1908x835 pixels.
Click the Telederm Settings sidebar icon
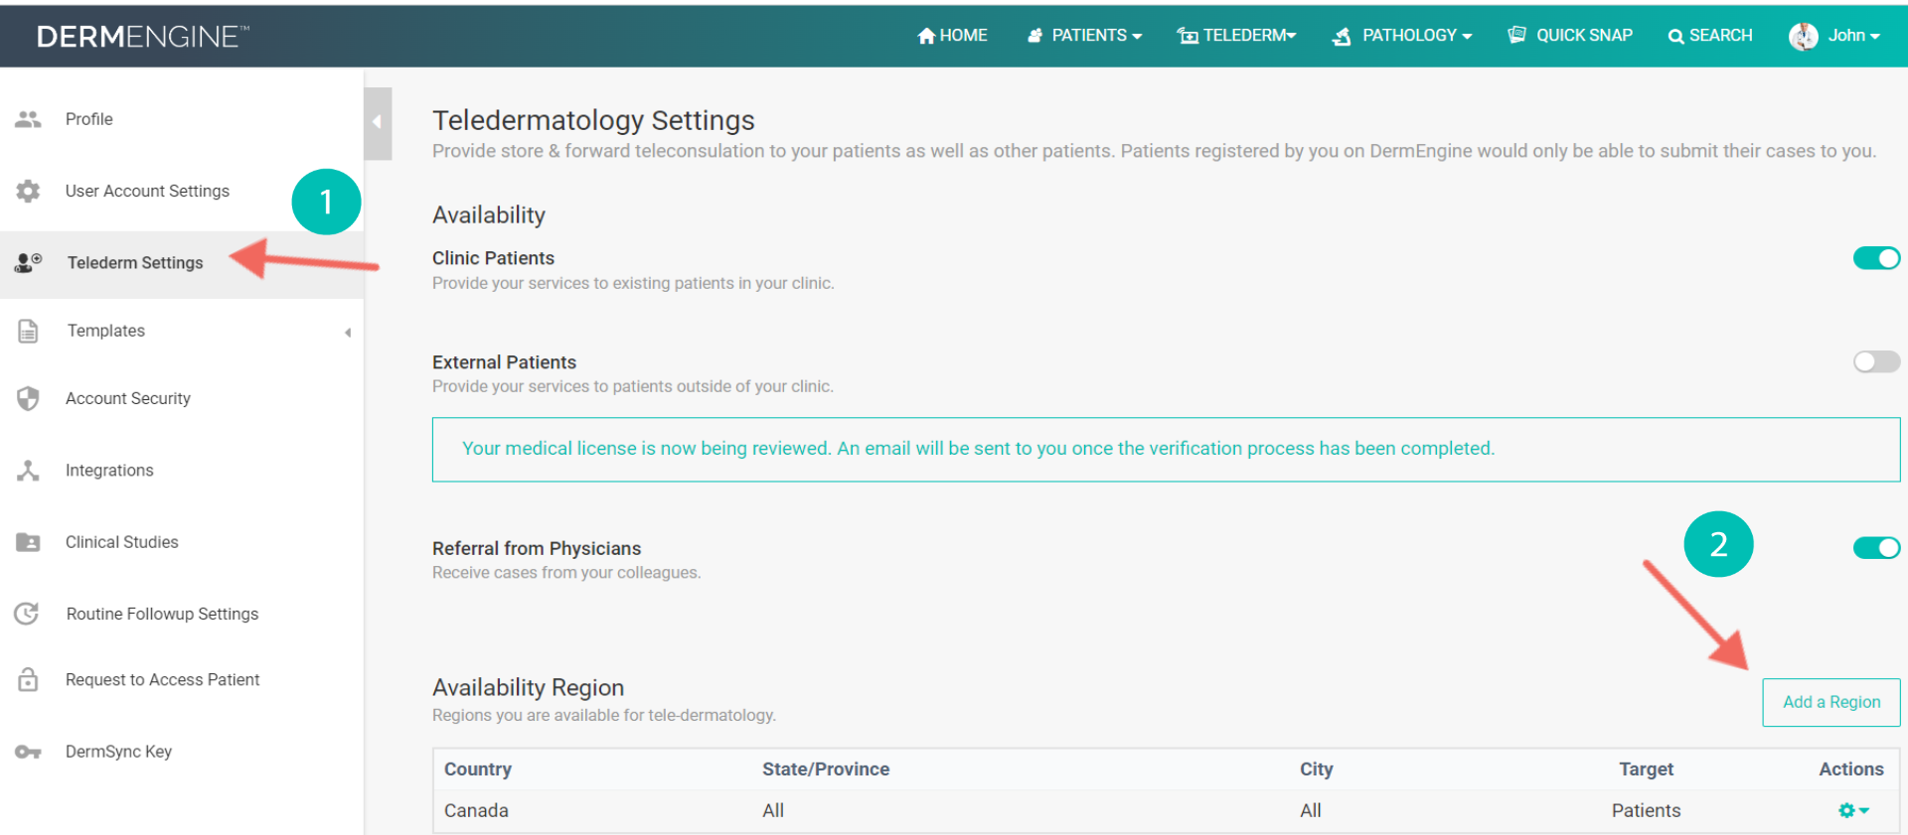point(28,262)
